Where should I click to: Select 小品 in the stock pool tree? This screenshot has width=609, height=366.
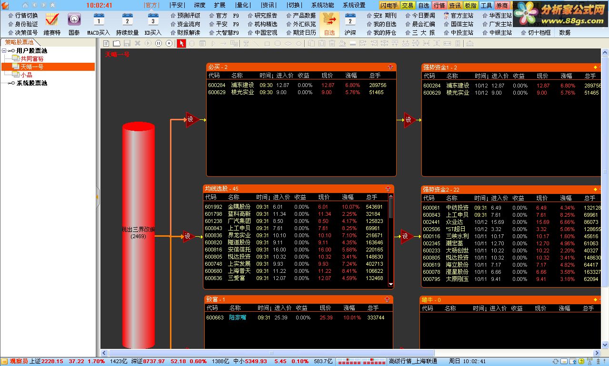(26, 75)
